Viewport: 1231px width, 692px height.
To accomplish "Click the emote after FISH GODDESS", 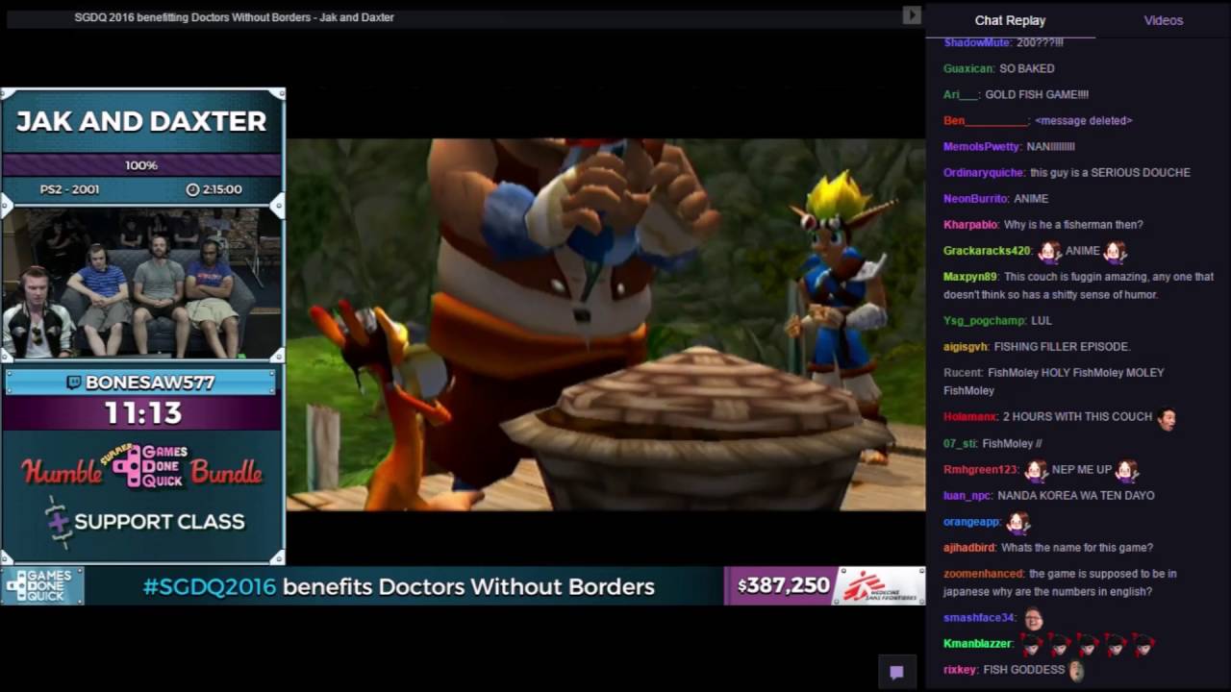I will [x=1076, y=671].
